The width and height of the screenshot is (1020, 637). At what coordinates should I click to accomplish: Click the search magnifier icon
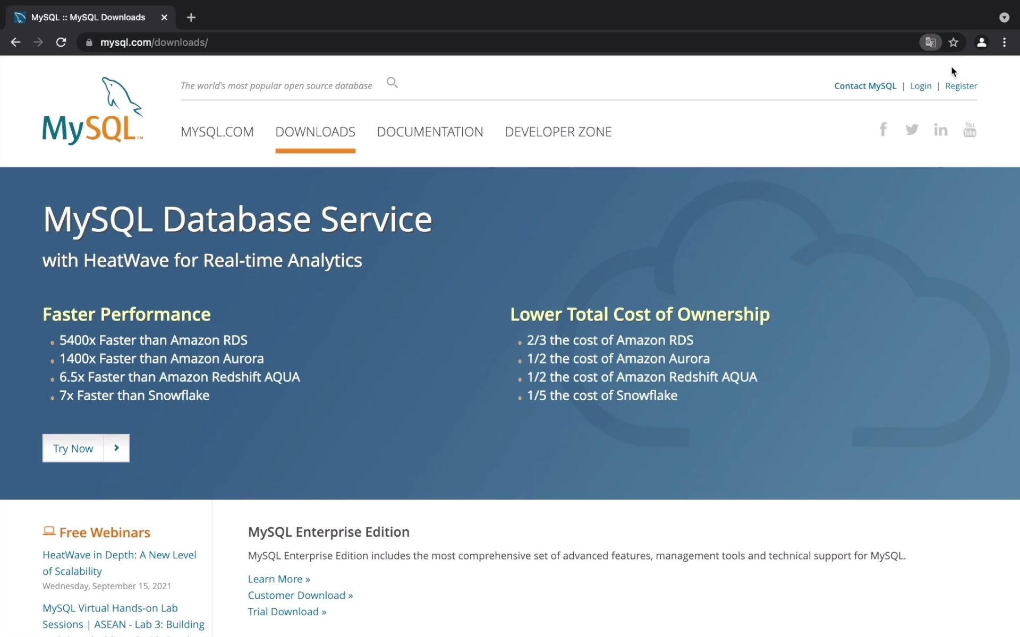pyautogui.click(x=392, y=83)
